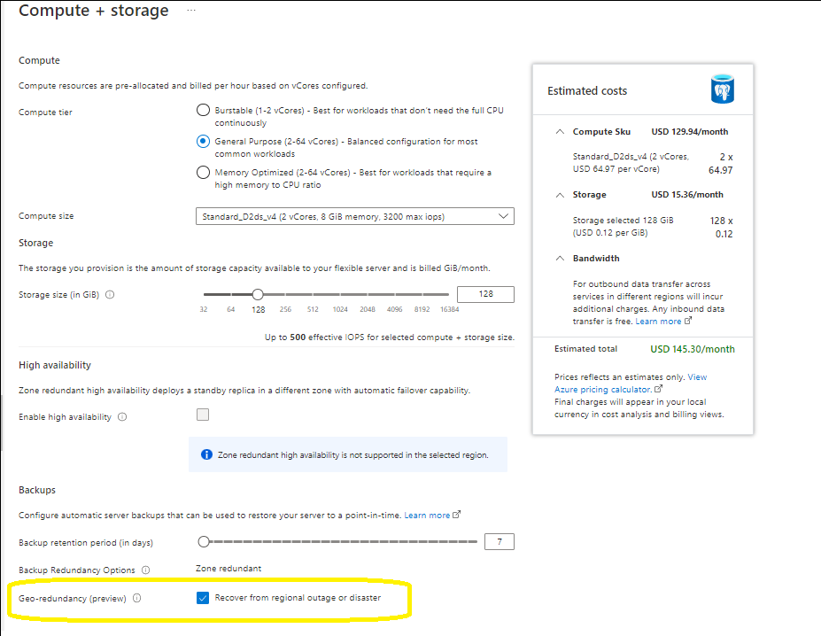Click the ellipsis next to Compute + storage title
Viewport: 821px width, 636px height.
(x=190, y=11)
